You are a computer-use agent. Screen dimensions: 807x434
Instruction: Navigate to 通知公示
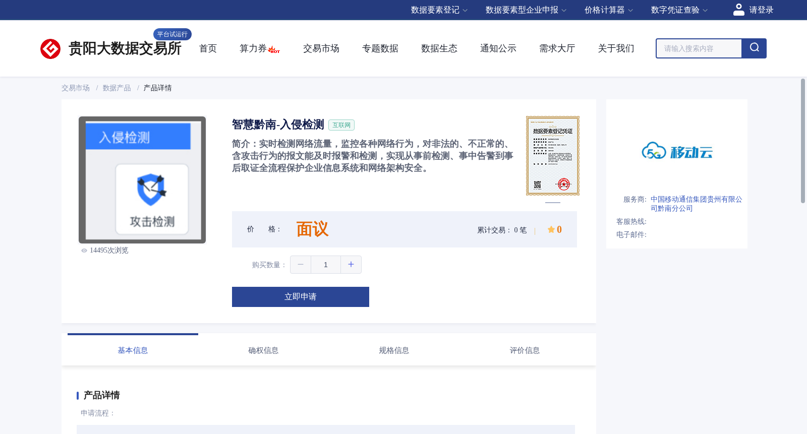click(498, 48)
